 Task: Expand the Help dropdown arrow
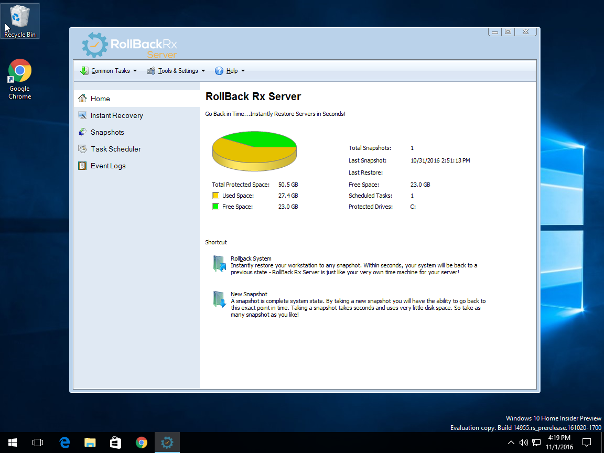coord(243,71)
